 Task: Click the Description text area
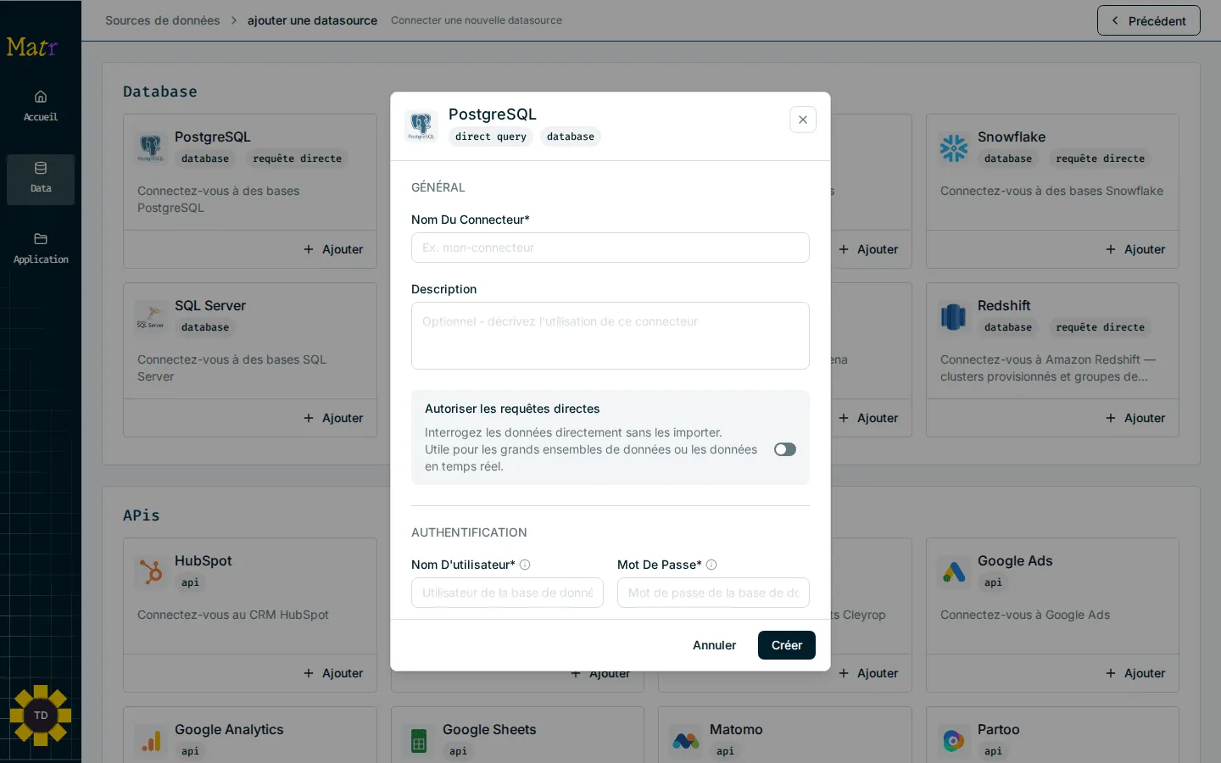[x=610, y=336]
